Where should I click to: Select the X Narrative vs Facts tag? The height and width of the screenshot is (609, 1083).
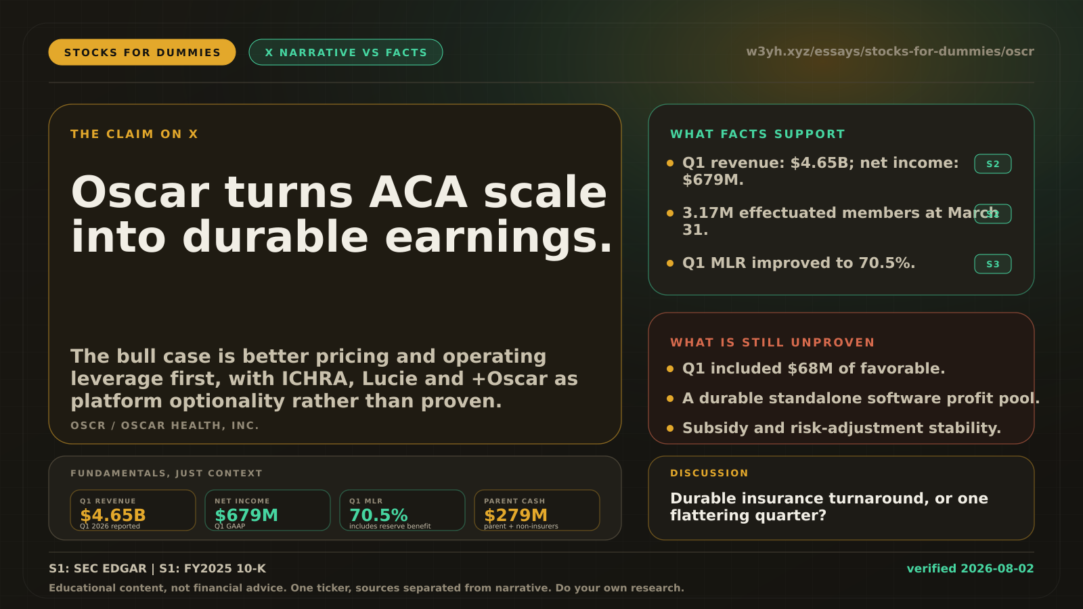click(x=346, y=52)
